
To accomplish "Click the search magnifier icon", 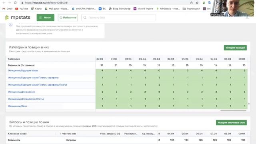I will 85,18.
